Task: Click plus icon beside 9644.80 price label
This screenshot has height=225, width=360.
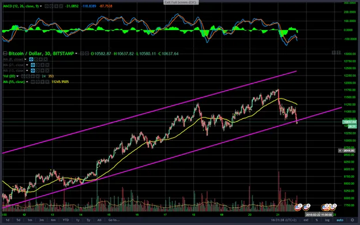Action: [340, 151]
